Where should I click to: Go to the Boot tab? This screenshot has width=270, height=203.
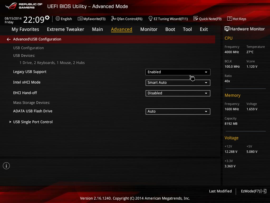(x=170, y=29)
